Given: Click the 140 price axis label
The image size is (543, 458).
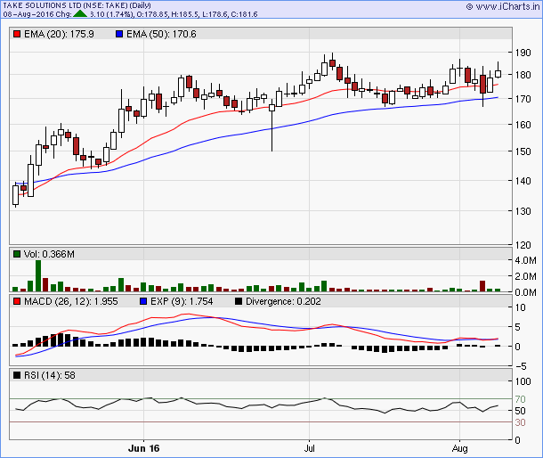Looking at the screenshot, I should (x=523, y=180).
